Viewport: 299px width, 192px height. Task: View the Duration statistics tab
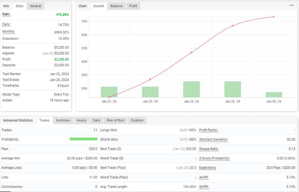coord(137,120)
